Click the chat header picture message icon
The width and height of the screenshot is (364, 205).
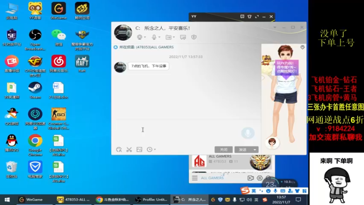point(183,37)
